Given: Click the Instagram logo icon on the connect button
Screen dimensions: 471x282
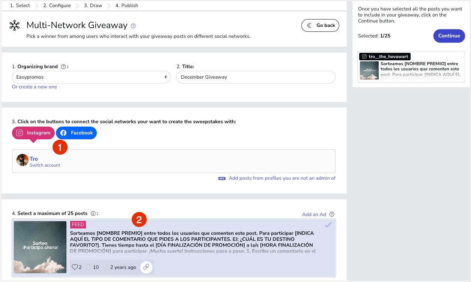Looking at the screenshot, I should (19, 133).
